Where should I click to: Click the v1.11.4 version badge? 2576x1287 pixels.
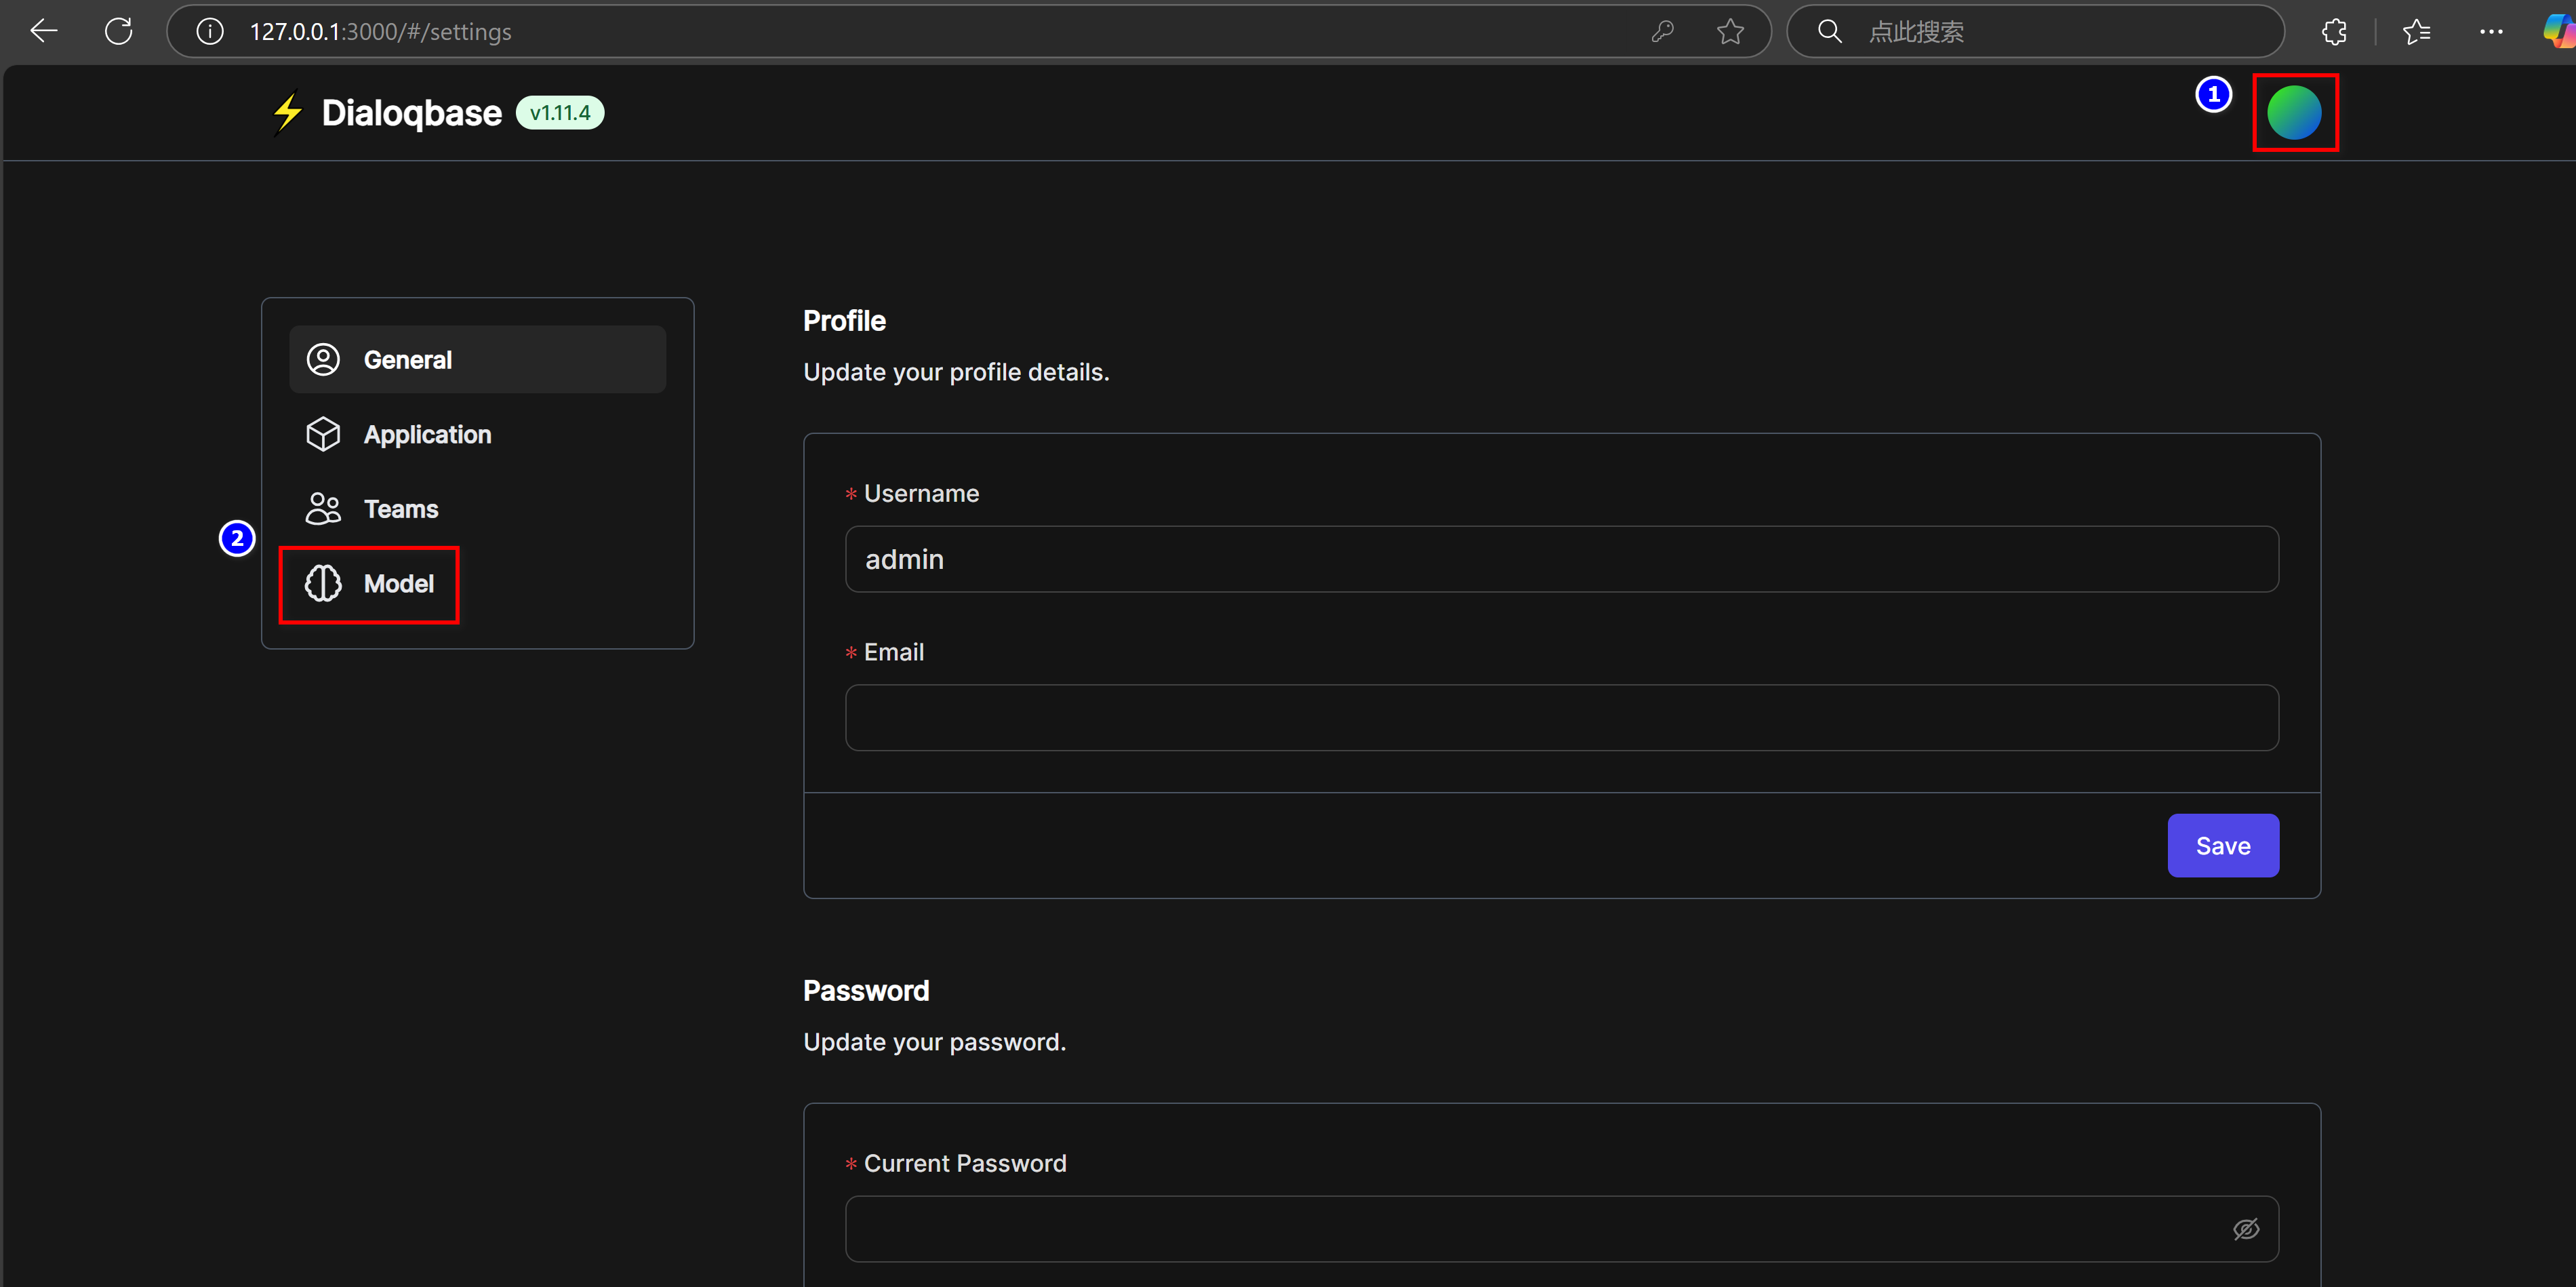pos(560,112)
